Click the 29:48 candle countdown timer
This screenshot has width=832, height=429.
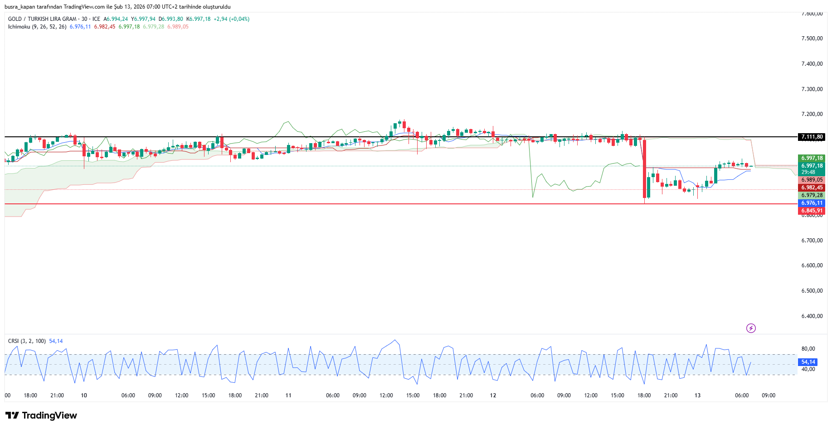pos(808,172)
